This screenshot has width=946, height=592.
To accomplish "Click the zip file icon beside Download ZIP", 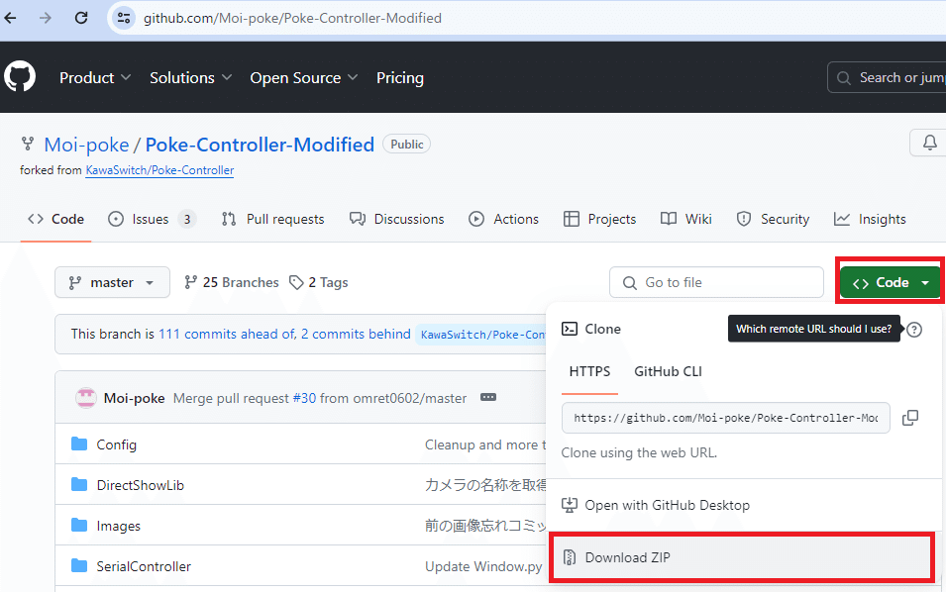I will point(569,557).
